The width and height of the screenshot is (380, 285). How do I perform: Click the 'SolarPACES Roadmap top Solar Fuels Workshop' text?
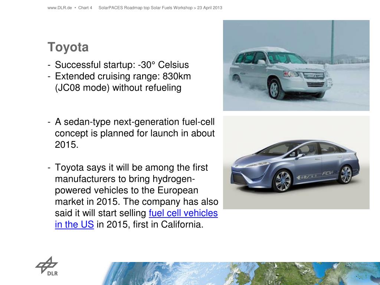(x=145, y=8)
